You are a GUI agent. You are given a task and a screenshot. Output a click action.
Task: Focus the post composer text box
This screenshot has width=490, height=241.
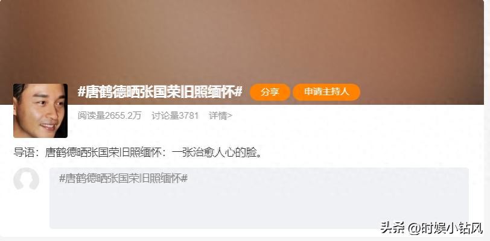click(x=259, y=198)
